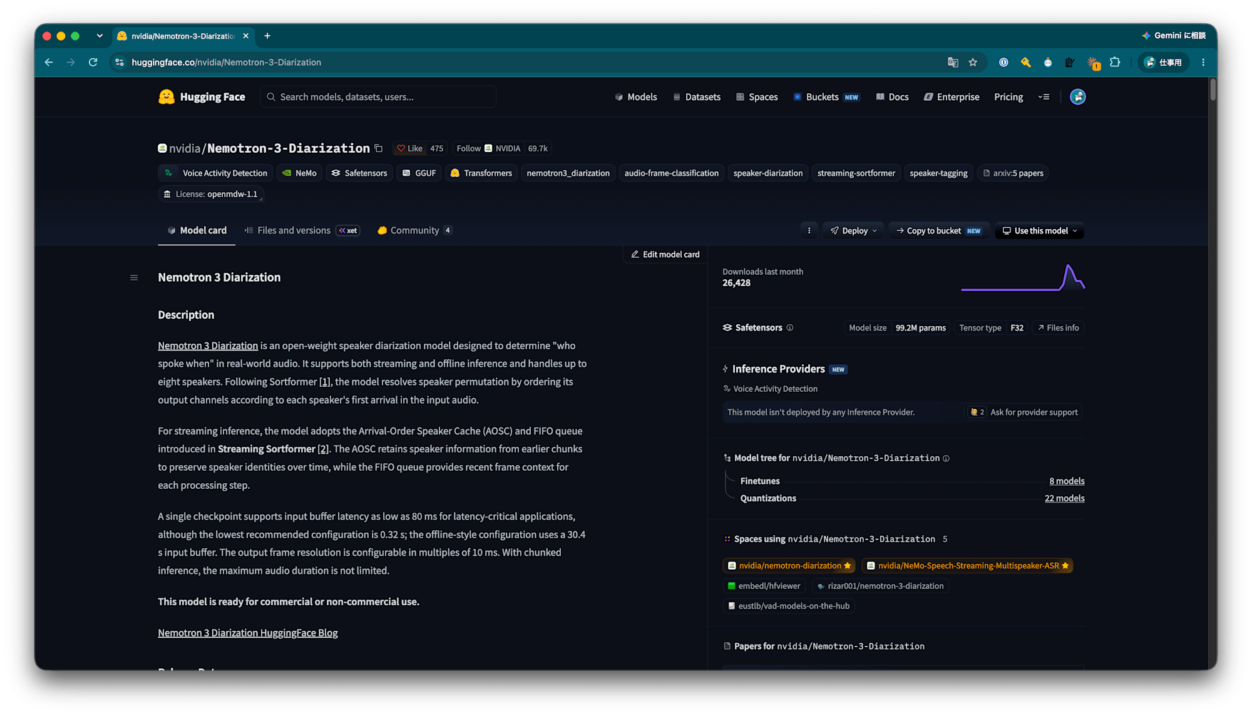The height and width of the screenshot is (716, 1252).
Task: Open Enterprise in the top navigation
Action: 952,97
